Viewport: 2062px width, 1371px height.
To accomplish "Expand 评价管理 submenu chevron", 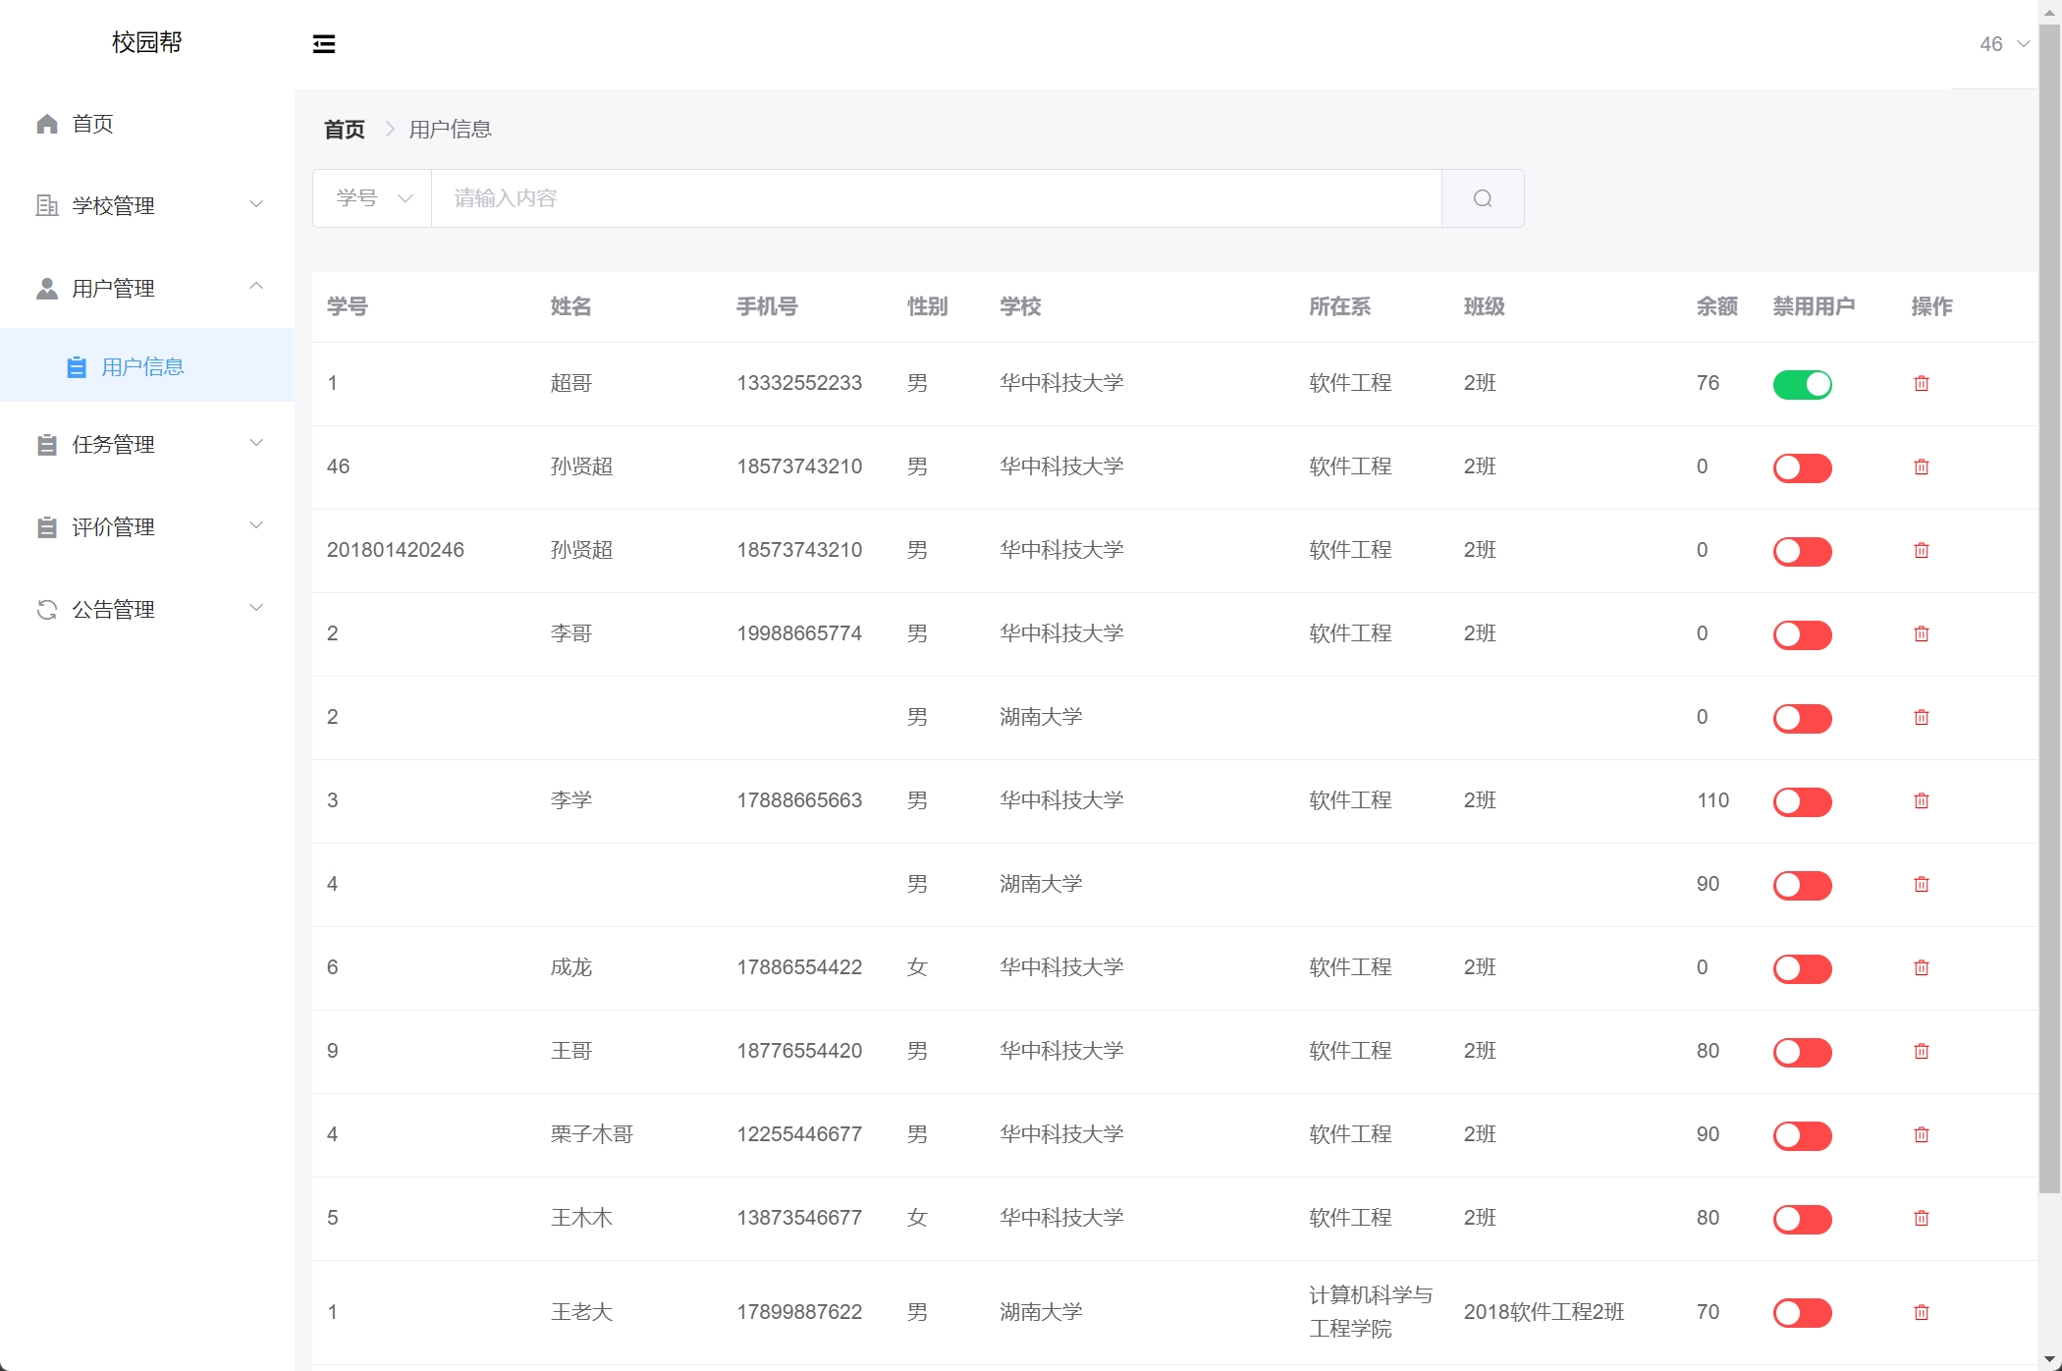I will (256, 525).
